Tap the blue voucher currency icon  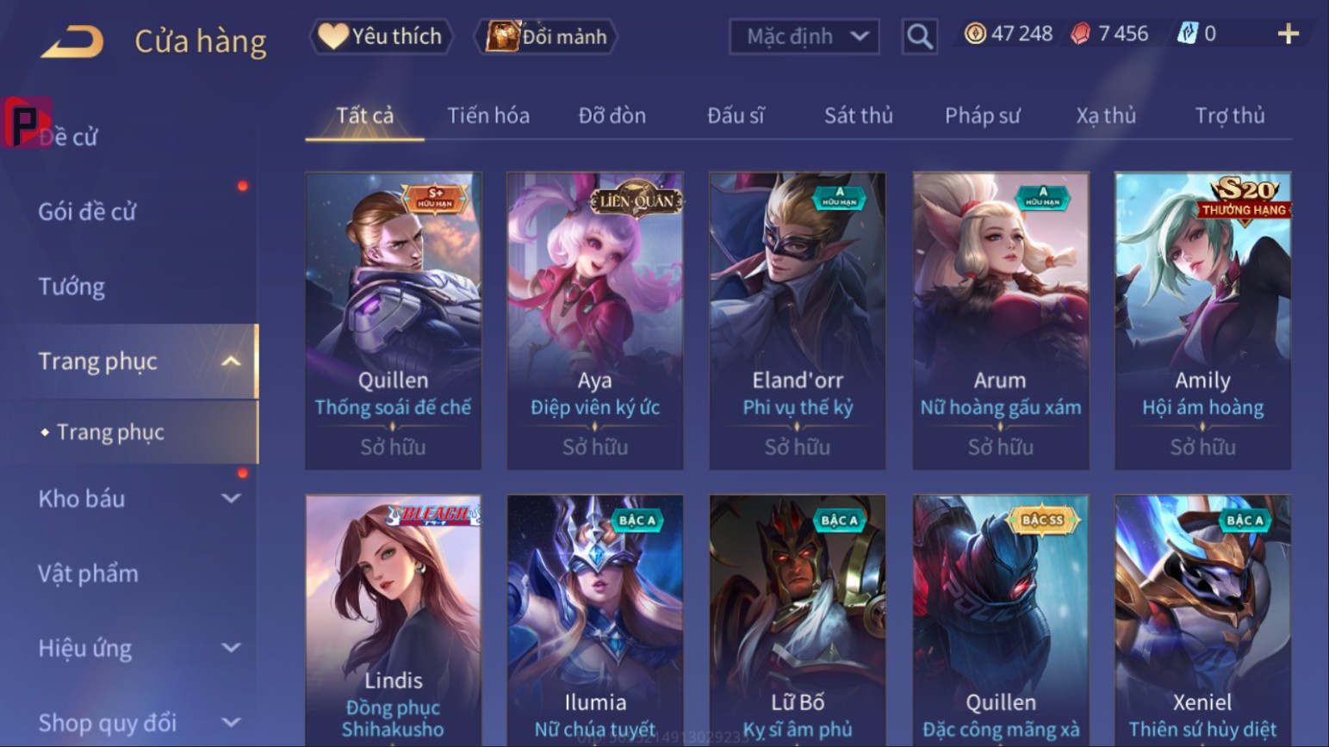pos(1188,34)
